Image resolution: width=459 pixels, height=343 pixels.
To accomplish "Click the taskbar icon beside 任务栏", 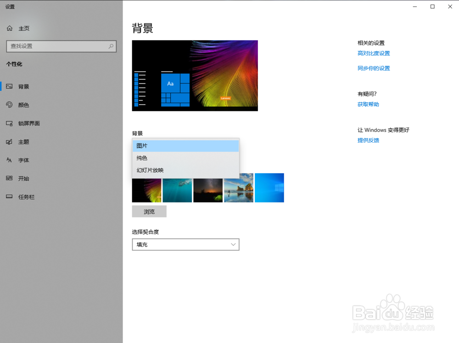I will point(9,197).
